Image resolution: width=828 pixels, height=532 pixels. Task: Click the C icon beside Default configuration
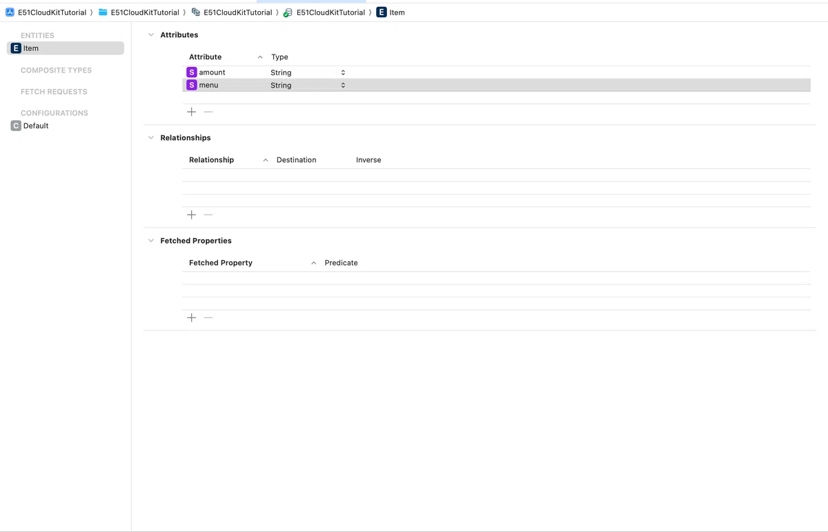pos(16,126)
